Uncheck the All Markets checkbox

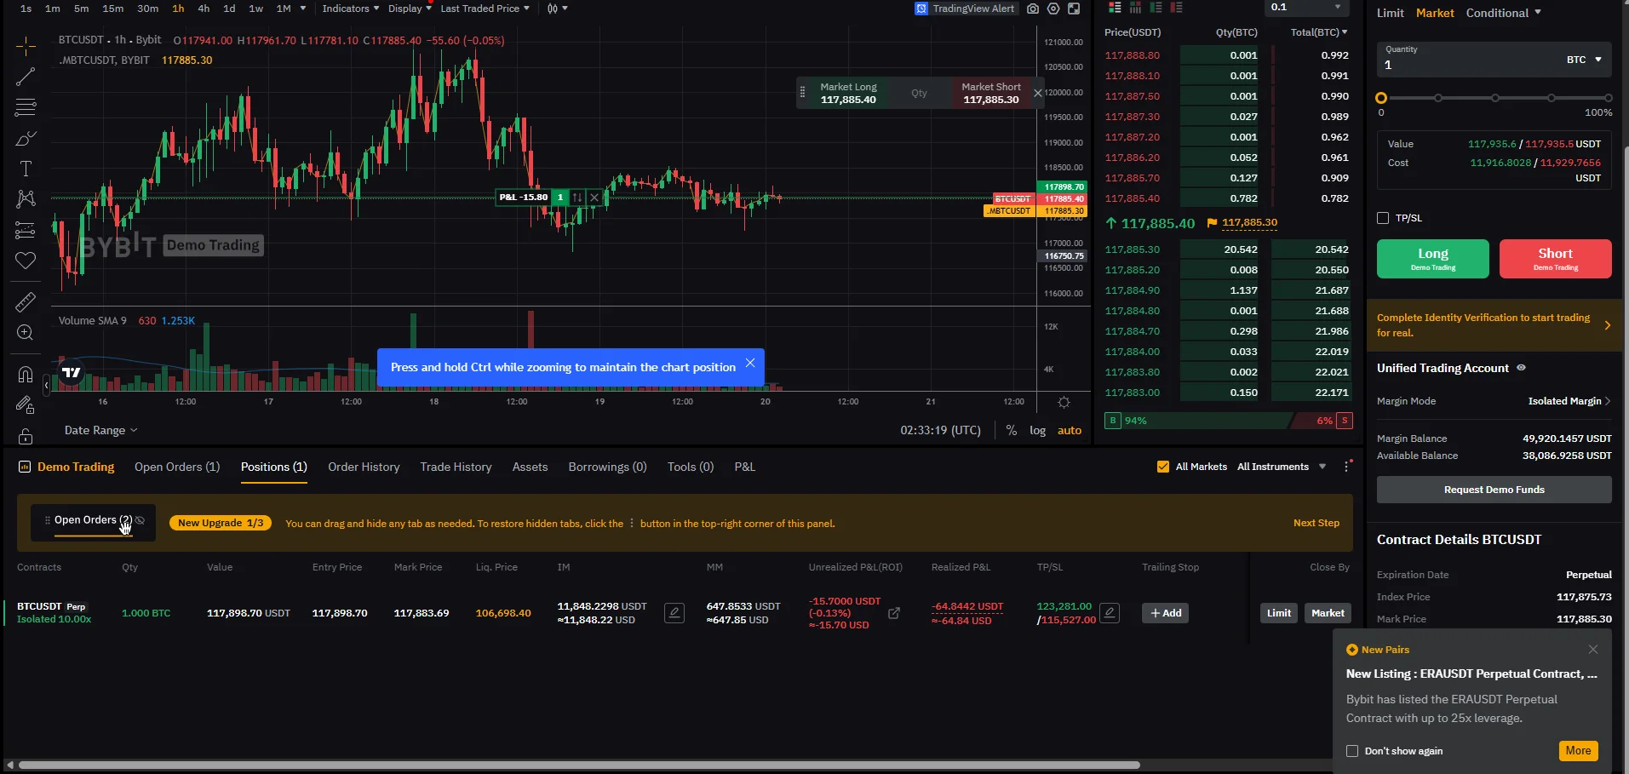(x=1163, y=467)
